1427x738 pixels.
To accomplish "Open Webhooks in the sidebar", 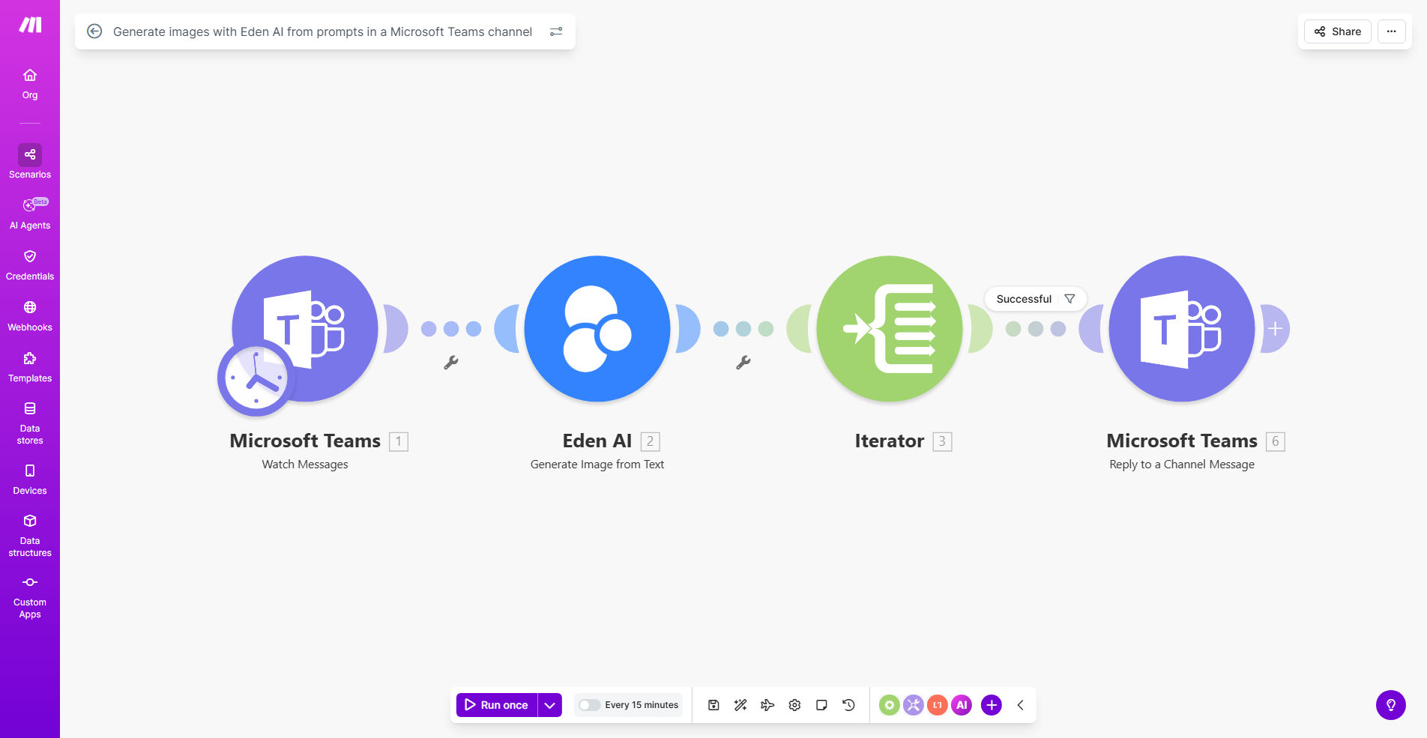I will (30, 315).
